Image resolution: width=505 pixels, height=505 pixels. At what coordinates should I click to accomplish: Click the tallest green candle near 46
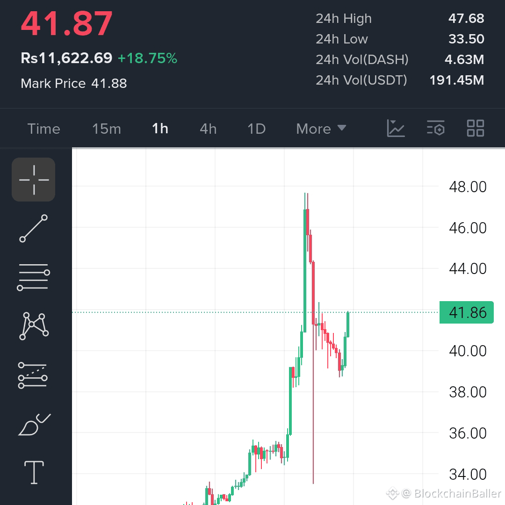coord(305,271)
